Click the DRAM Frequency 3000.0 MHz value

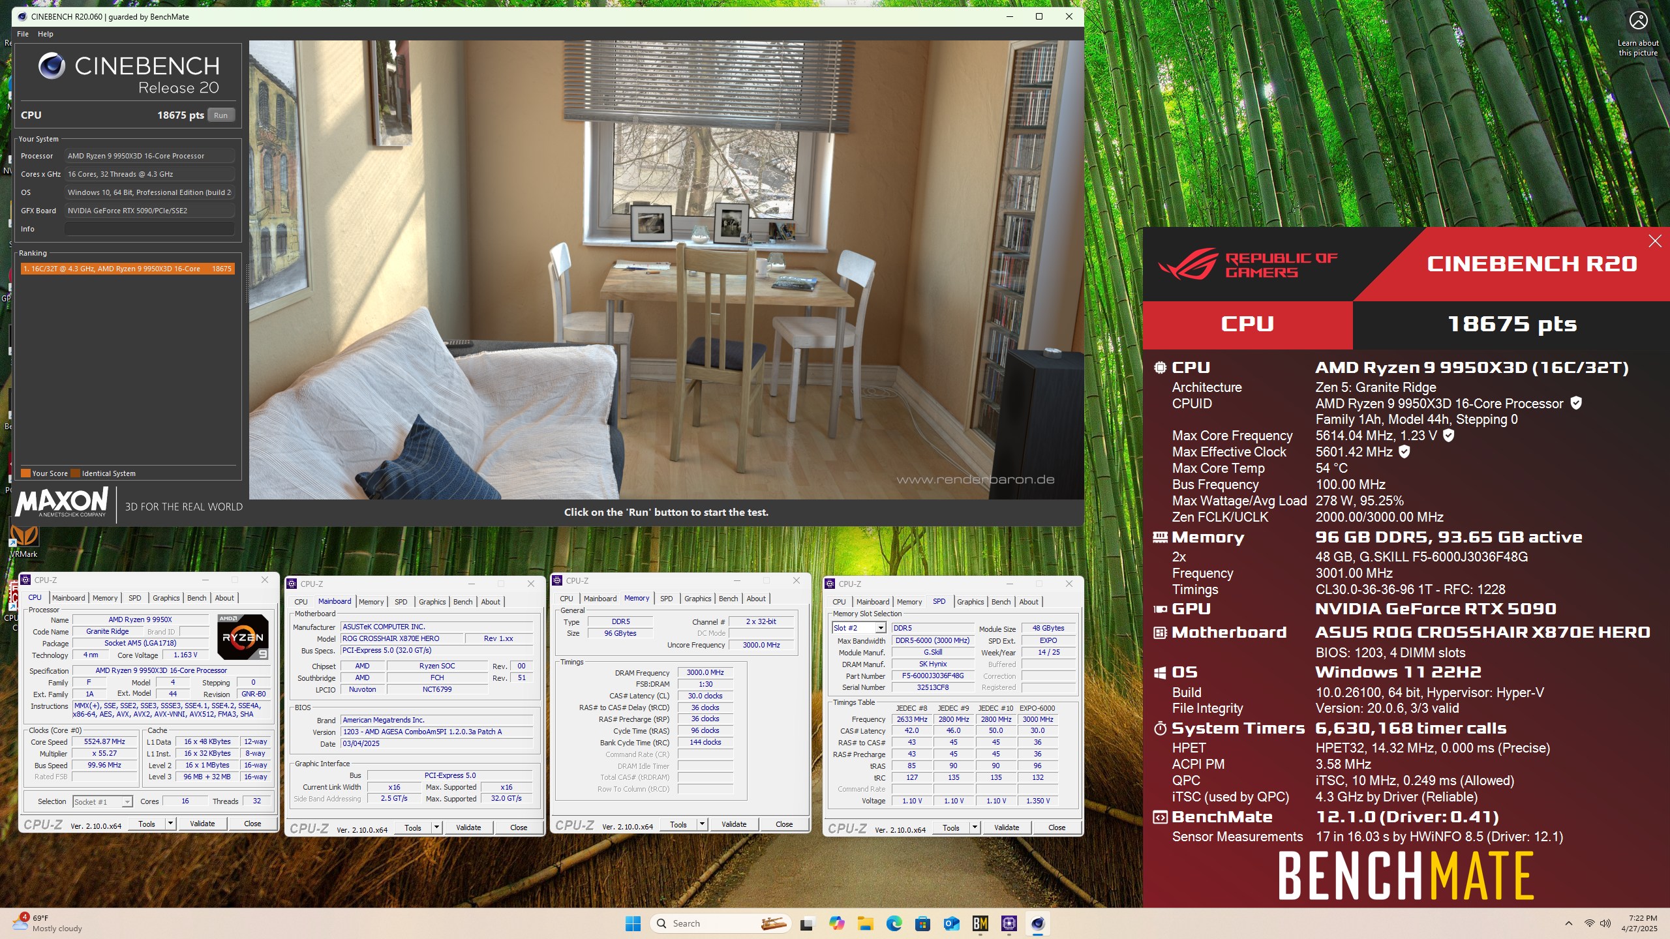point(705,672)
